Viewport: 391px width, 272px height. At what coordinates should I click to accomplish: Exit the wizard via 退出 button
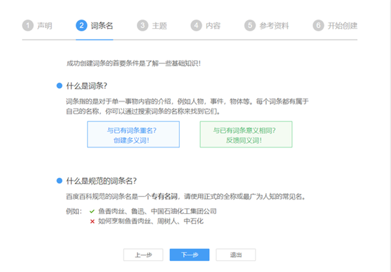tap(236, 255)
